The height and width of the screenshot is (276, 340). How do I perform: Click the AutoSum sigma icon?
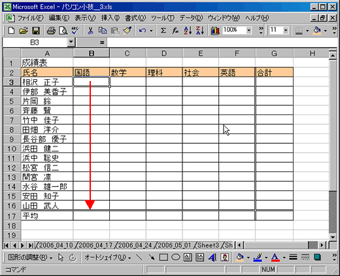[163, 31]
